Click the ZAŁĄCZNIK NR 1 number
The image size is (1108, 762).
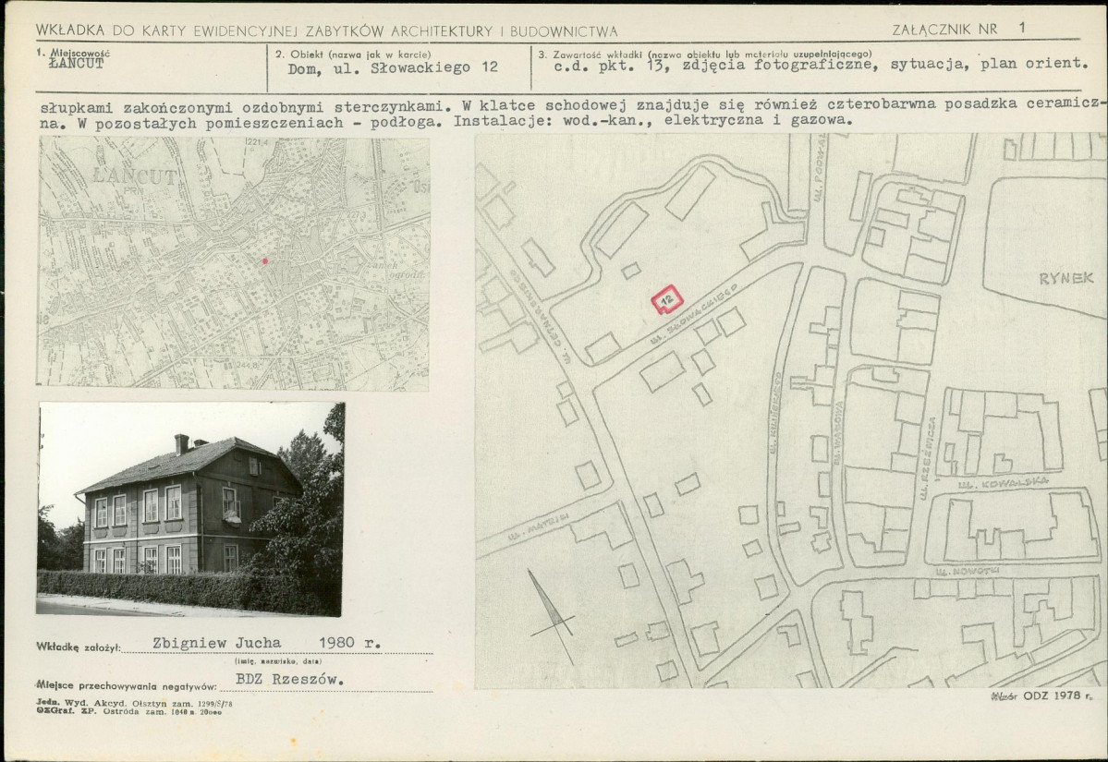pos(1022,29)
